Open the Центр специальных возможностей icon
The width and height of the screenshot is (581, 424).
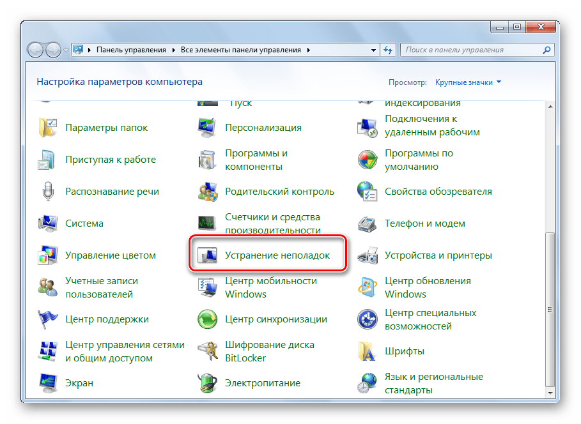pos(368,319)
